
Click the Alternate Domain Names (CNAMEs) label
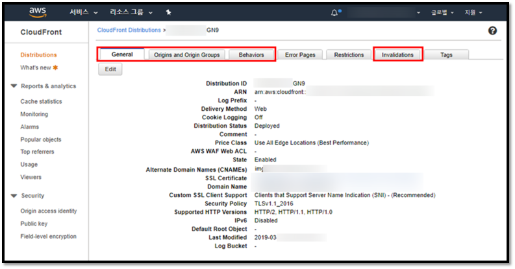196,170
